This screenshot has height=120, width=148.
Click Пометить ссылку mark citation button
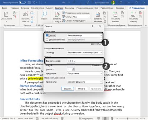click(x=133, y=17)
